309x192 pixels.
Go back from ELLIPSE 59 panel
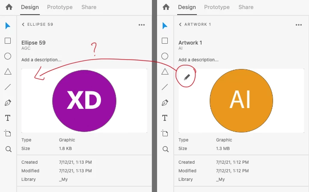tap(23, 24)
